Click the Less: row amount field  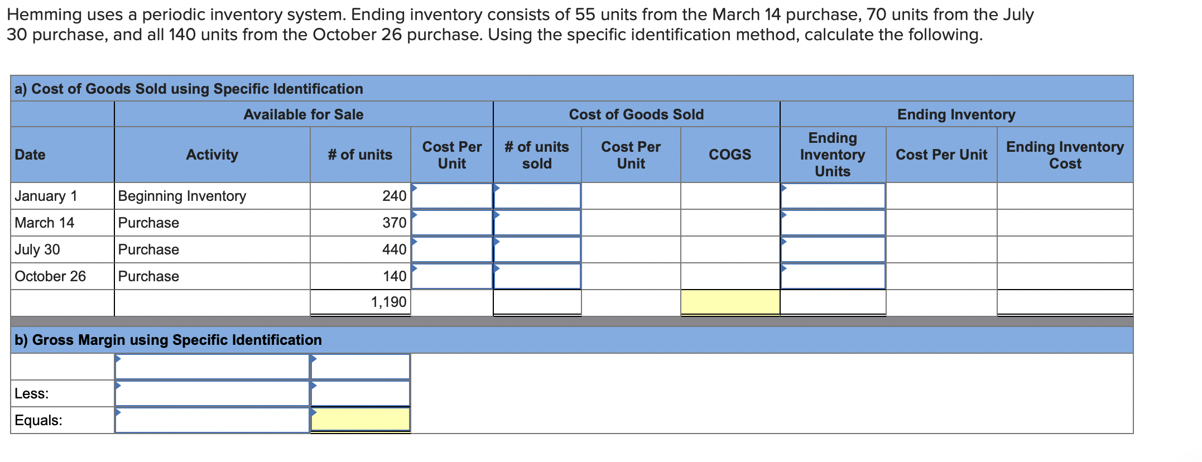pyautogui.click(x=360, y=393)
